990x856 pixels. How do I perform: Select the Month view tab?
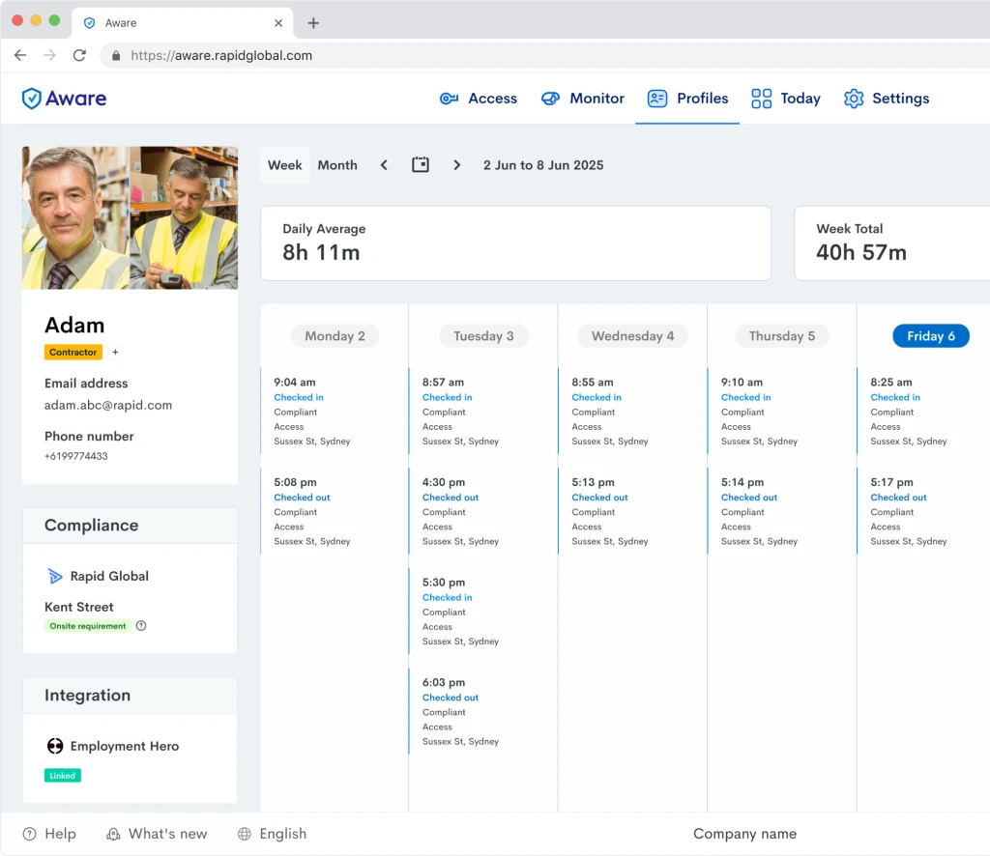pyautogui.click(x=337, y=165)
